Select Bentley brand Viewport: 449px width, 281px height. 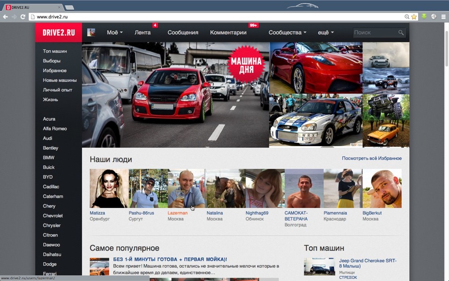tap(51, 148)
